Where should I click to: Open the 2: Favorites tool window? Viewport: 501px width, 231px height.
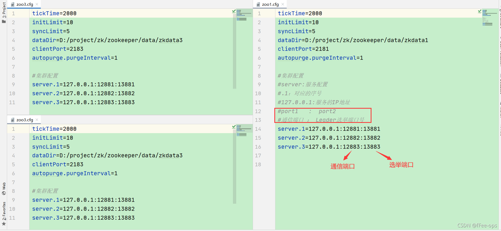point(4,214)
